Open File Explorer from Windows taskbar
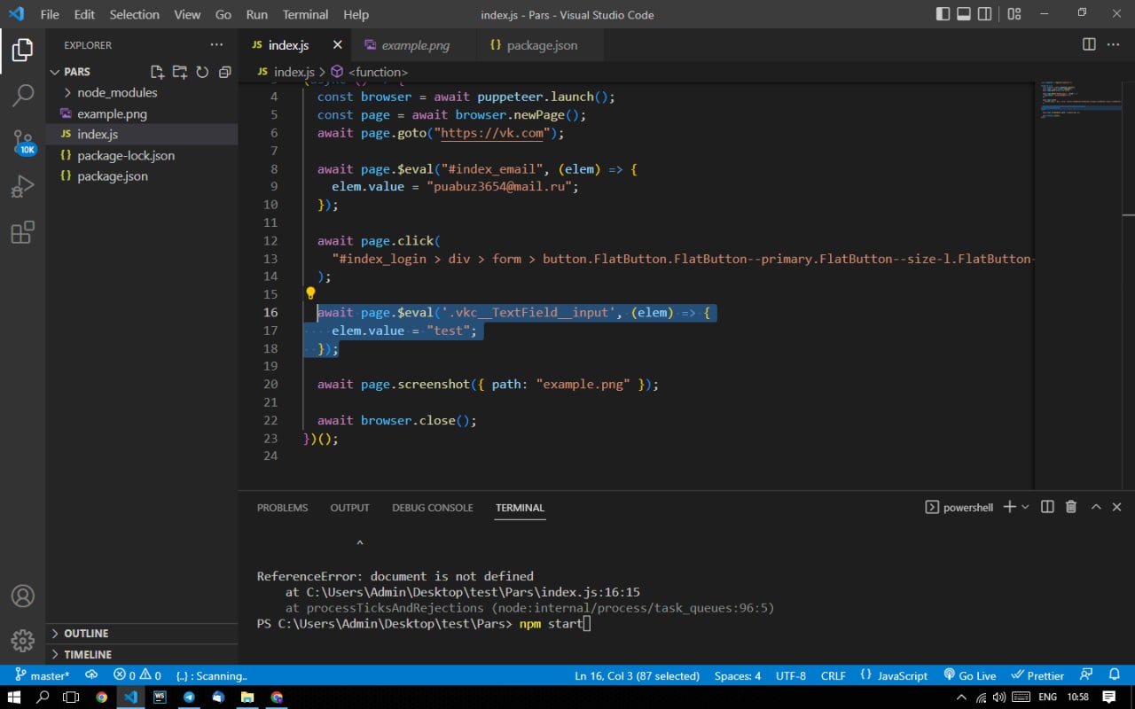The width and height of the screenshot is (1135, 709). [247, 697]
